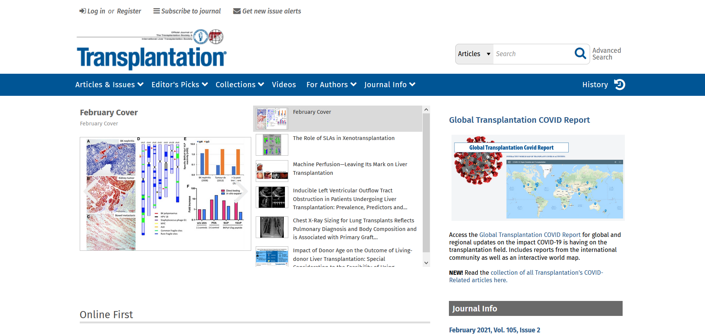Image resolution: width=705 pixels, height=335 pixels.
Task: Click The Role of SLAs in Xenotransplantation
Action: [344, 138]
